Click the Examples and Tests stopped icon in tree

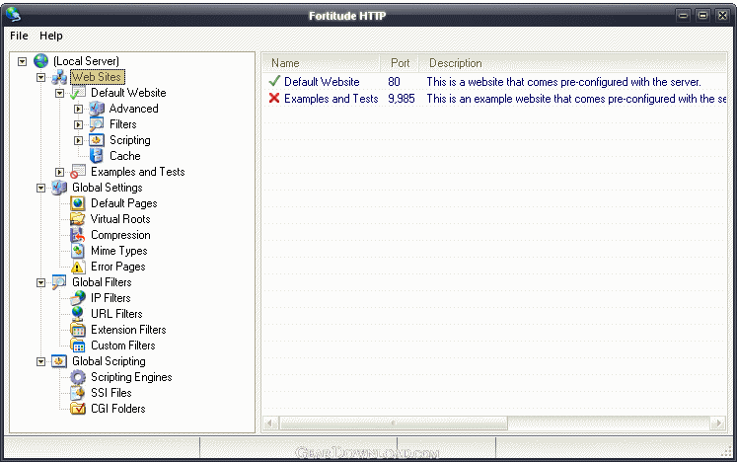click(78, 172)
